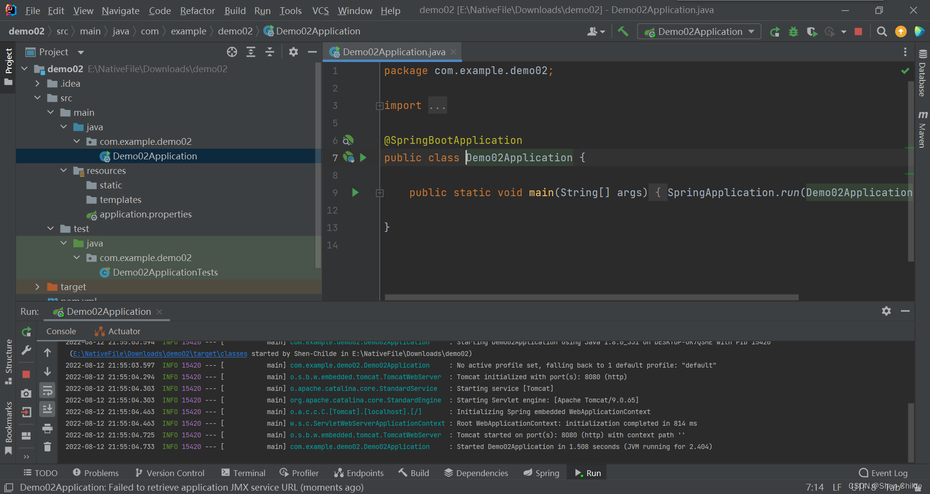Viewport: 930px width, 494px height.
Task: Expand folded import statements
Action: point(380,106)
